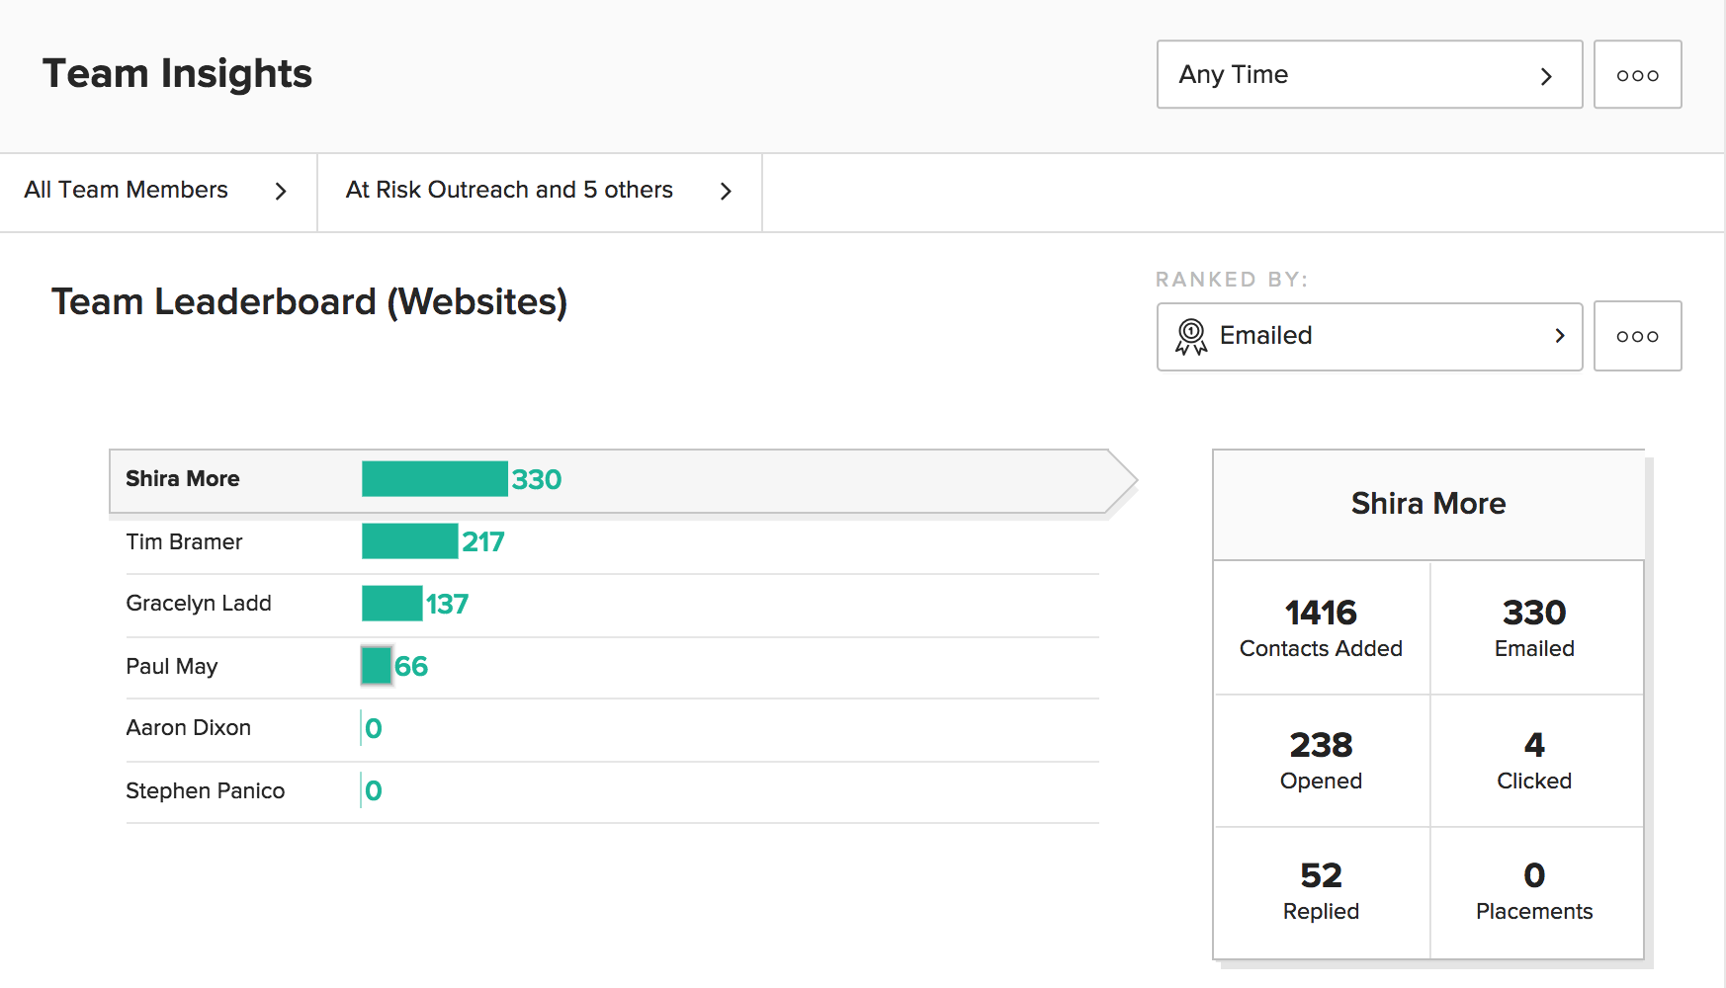Click the green bar showing 217

pyautogui.click(x=409, y=541)
